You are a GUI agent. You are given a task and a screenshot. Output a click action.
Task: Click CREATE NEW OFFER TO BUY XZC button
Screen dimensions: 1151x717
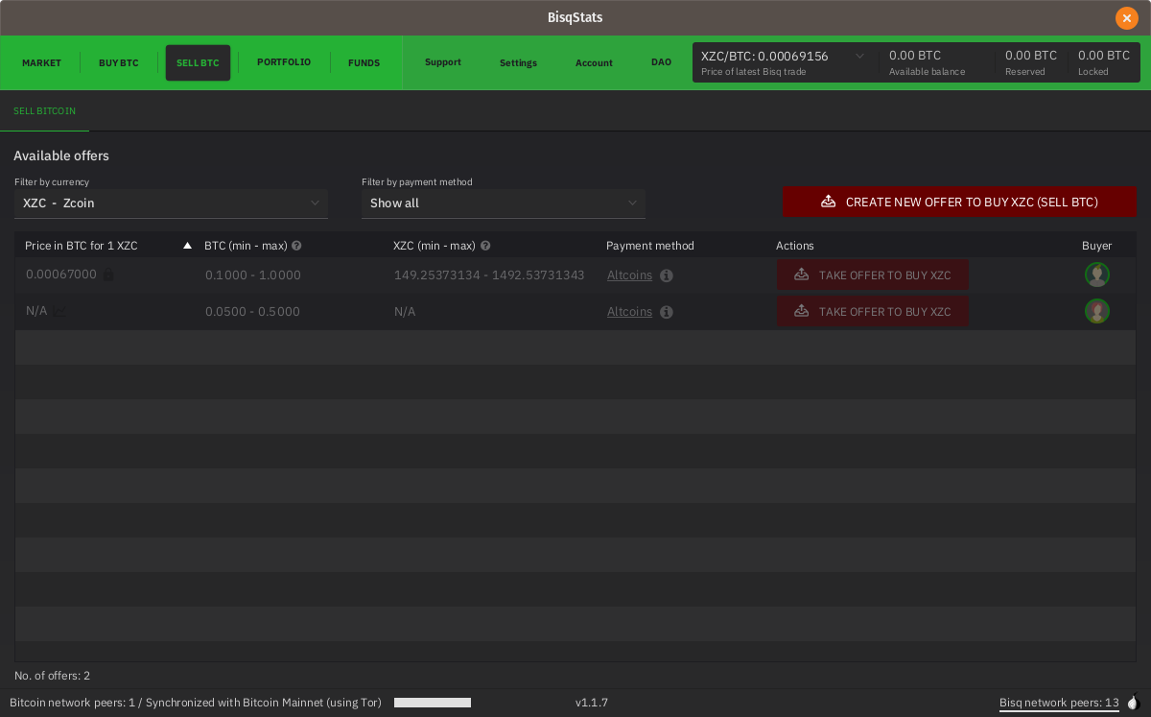959,202
